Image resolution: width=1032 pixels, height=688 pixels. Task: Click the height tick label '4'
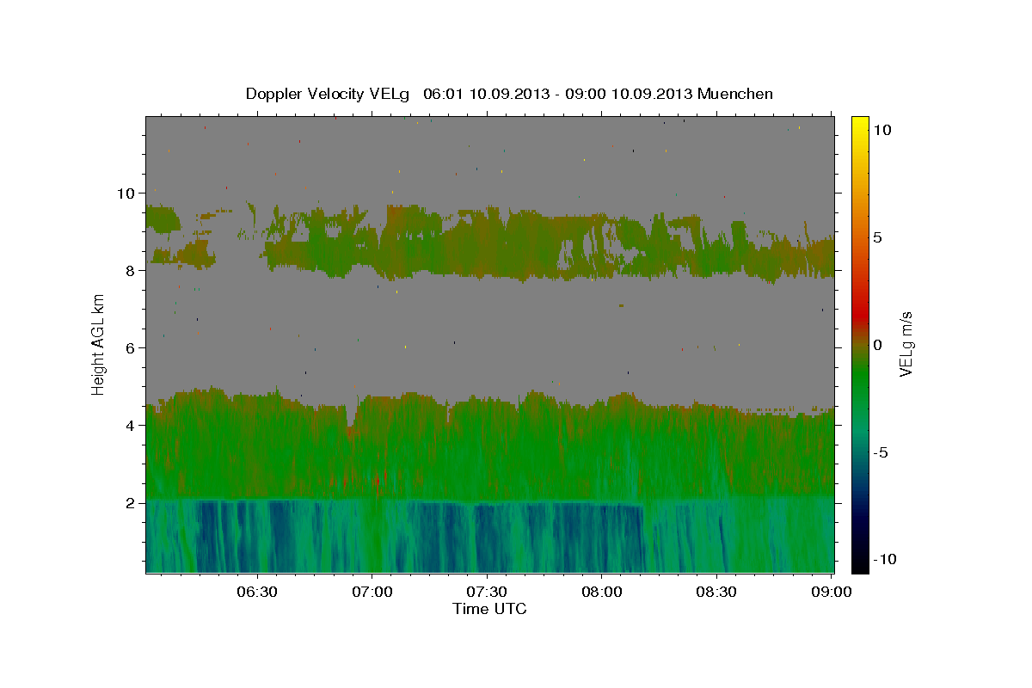pyautogui.click(x=130, y=425)
